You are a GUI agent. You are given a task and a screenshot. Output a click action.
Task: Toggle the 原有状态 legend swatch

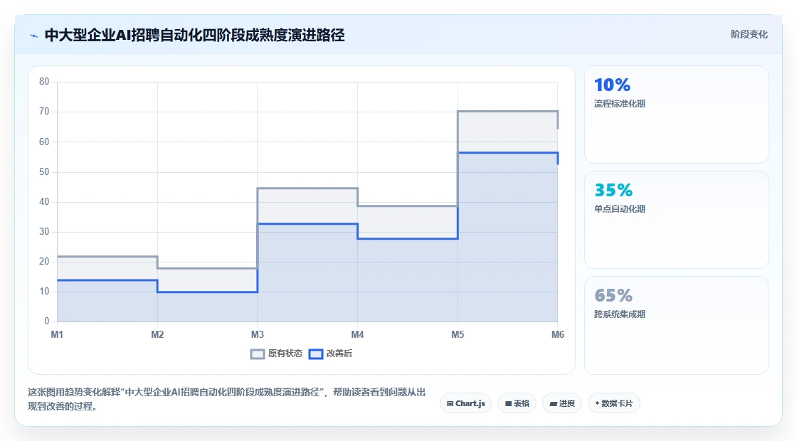coord(258,354)
